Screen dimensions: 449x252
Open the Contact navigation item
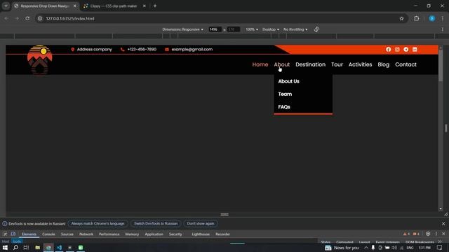(406, 64)
